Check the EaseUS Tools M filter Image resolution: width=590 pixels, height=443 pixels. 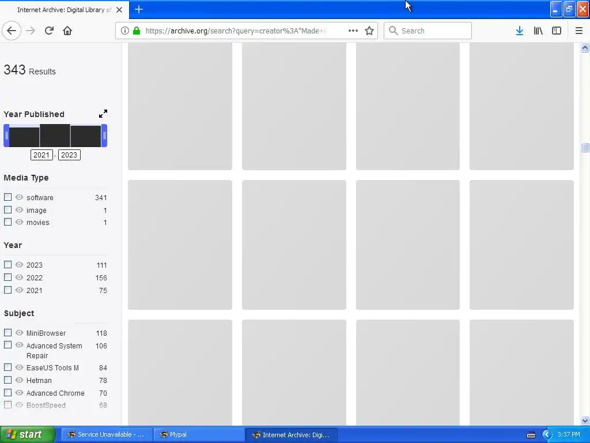[7, 367]
